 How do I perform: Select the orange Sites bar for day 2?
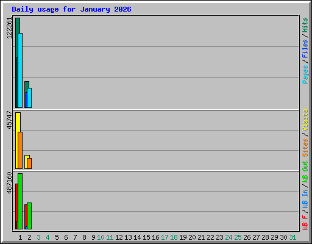click(29, 163)
